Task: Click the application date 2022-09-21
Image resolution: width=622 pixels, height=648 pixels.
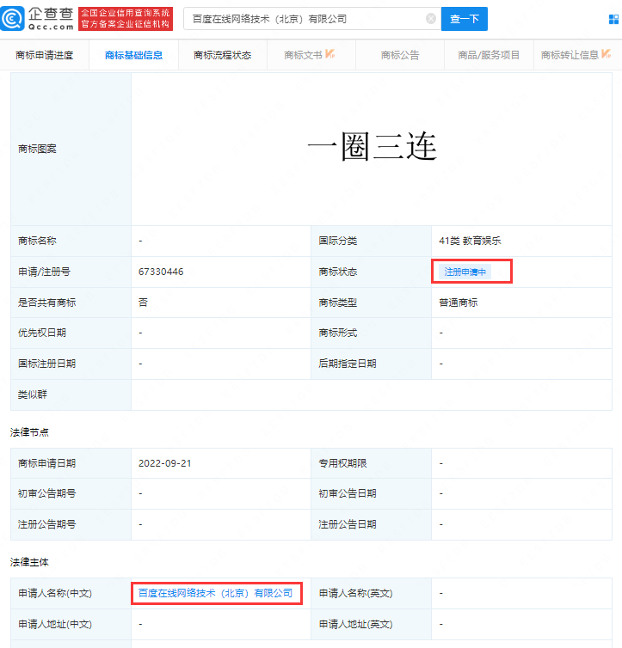Action: point(164,463)
